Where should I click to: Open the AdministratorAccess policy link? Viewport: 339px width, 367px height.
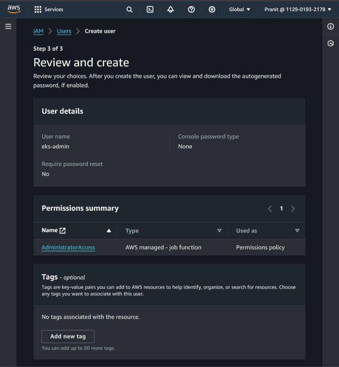pos(68,247)
